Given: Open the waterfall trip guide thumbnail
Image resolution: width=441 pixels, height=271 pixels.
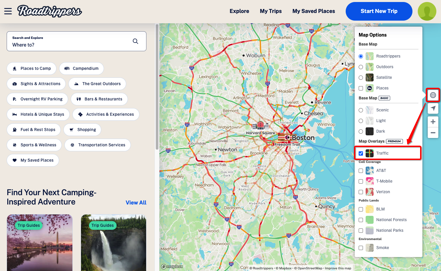Looking at the screenshot, I should (114, 243).
